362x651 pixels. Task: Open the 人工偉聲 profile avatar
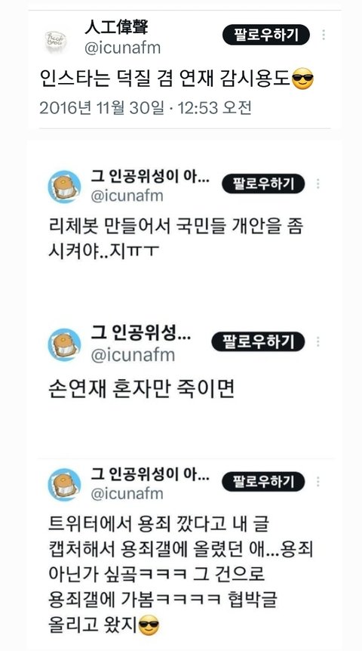[56, 42]
